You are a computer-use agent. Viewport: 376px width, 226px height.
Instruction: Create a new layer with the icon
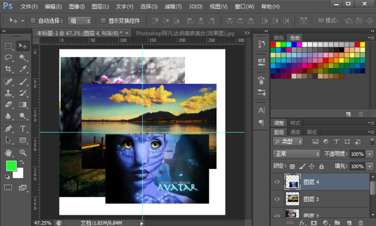(349, 223)
